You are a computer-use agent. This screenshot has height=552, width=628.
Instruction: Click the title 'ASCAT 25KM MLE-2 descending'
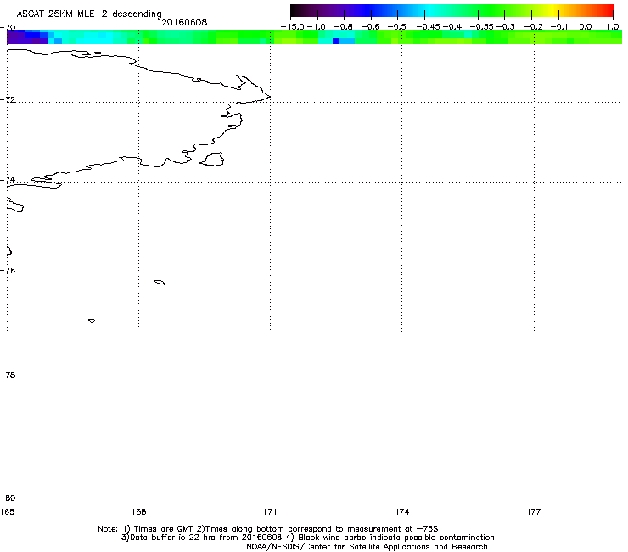89,14
